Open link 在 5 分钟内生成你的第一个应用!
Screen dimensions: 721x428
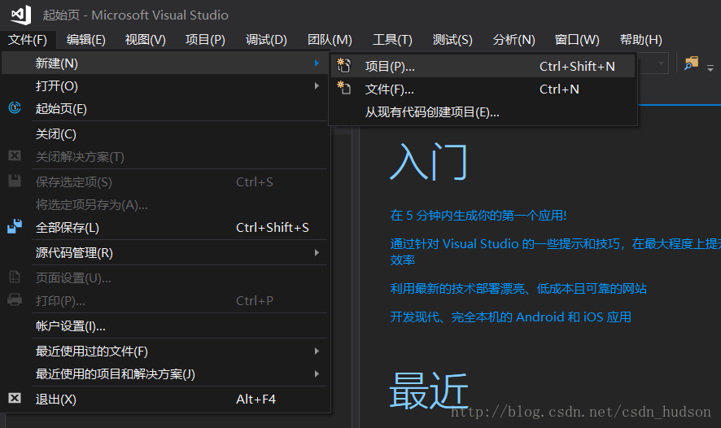click(x=478, y=215)
